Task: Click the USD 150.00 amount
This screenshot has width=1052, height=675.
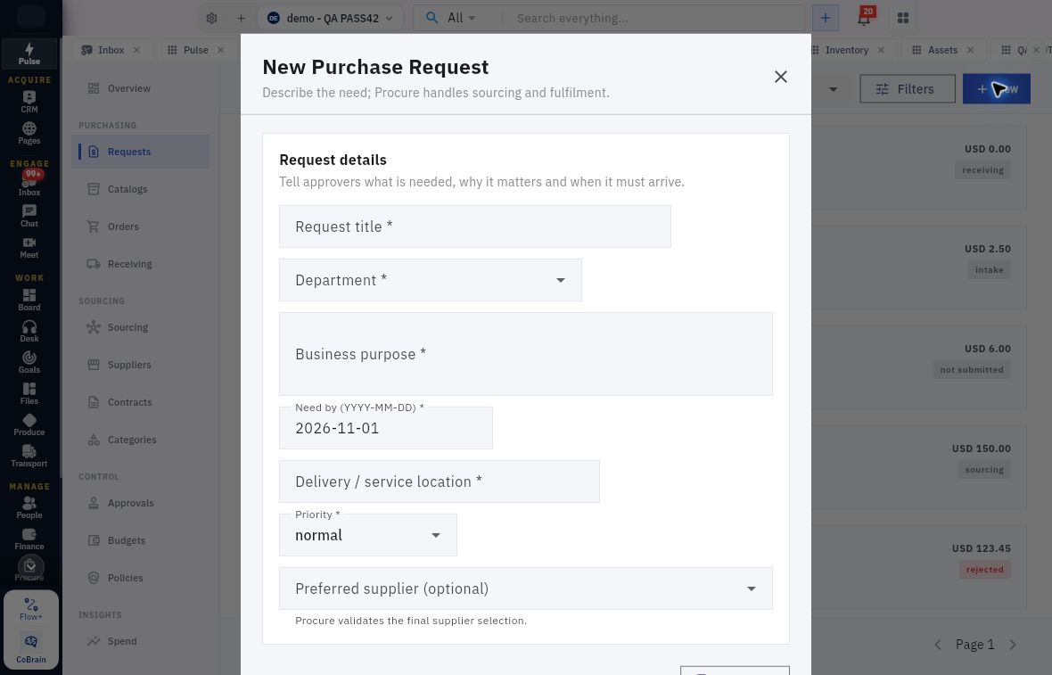Action: [x=981, y=449]
